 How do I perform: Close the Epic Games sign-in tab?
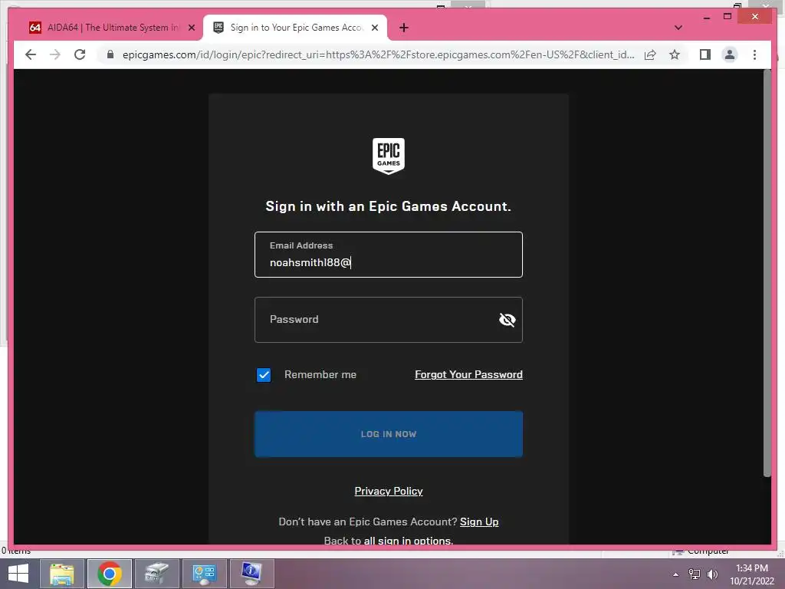tap(374, 28)
